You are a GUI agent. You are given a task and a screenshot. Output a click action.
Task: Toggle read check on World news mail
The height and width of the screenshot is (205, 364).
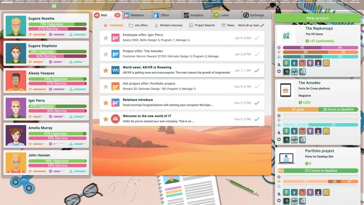click(257, 71)
